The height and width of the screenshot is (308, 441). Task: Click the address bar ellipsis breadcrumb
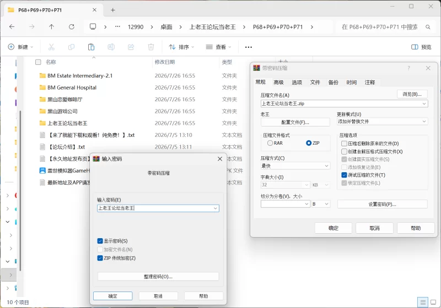[117, 26]
